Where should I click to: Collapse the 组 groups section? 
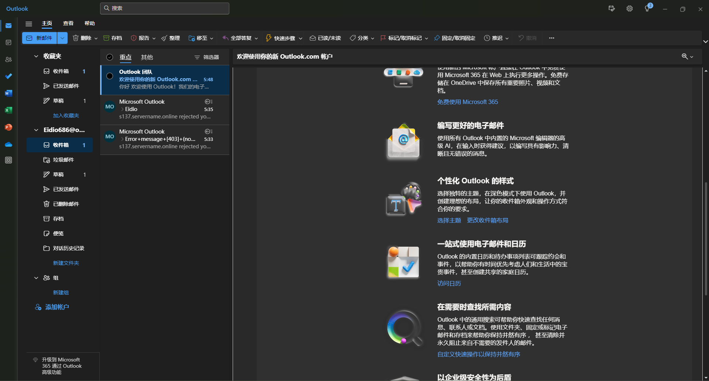point(36,278)
